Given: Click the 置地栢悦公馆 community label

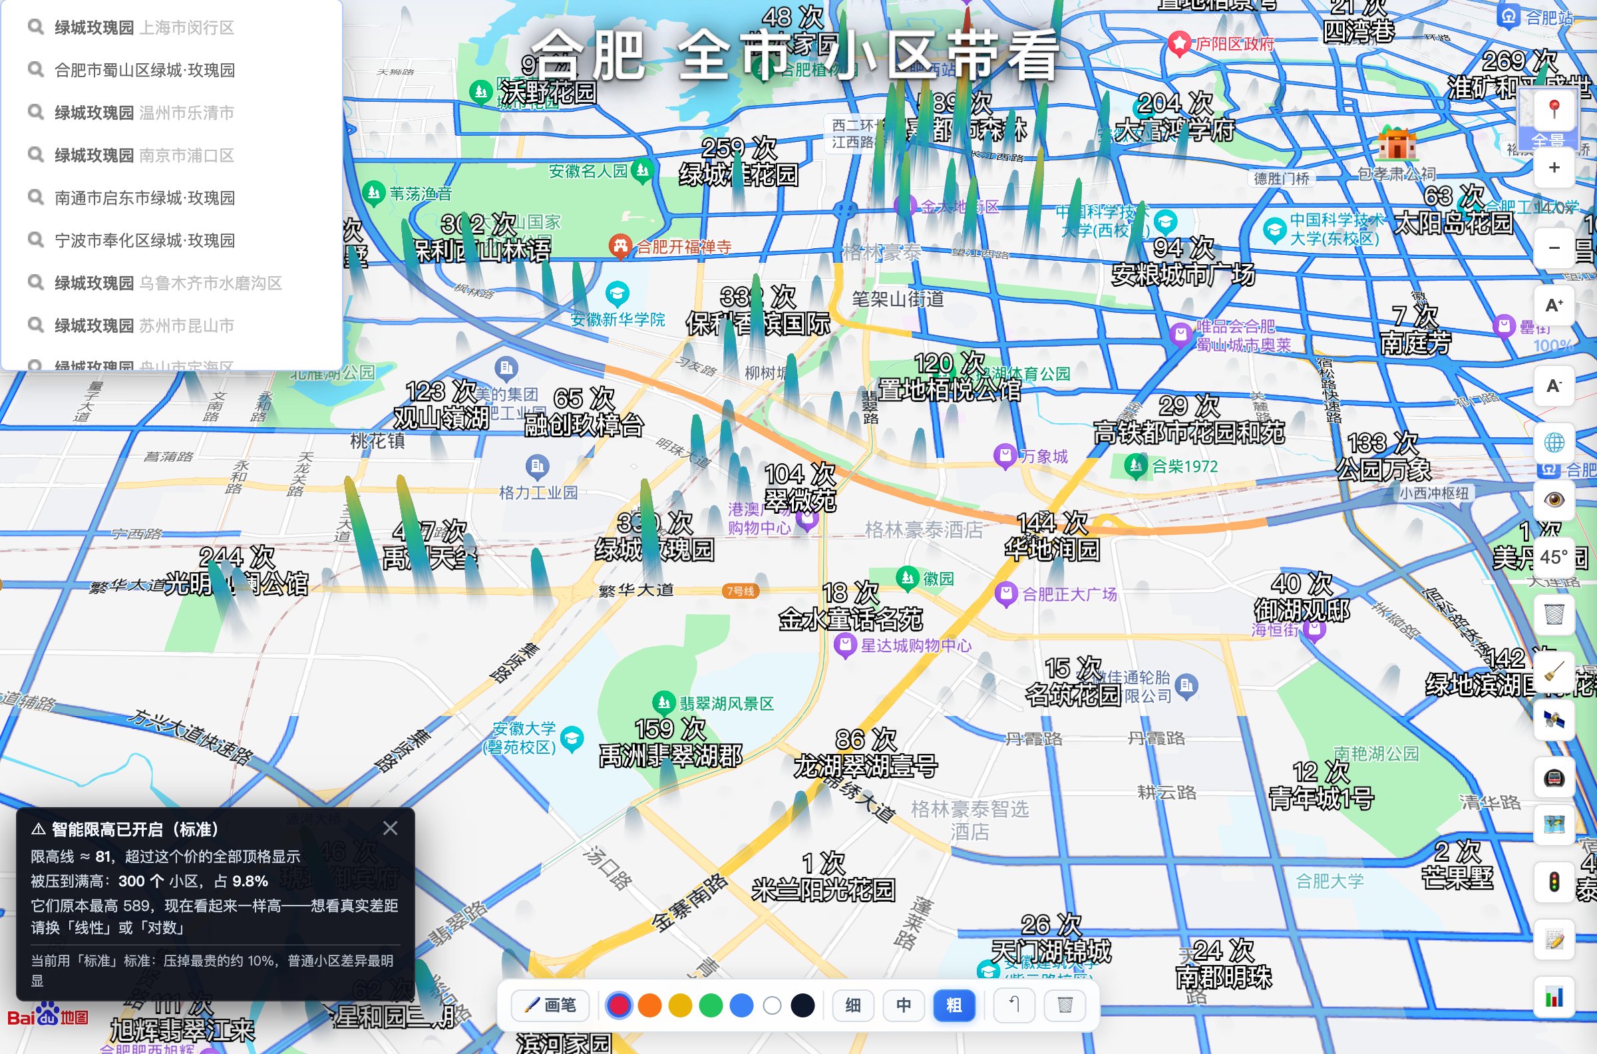Looking at the screenshot, I should 949,389.
